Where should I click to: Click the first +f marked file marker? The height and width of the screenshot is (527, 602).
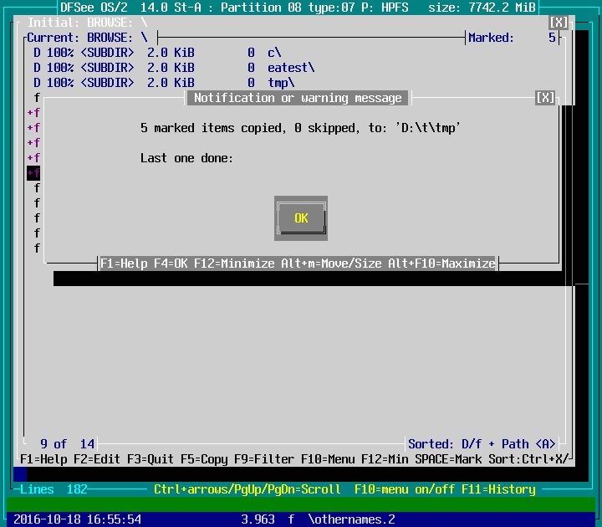tap(33, 113)
